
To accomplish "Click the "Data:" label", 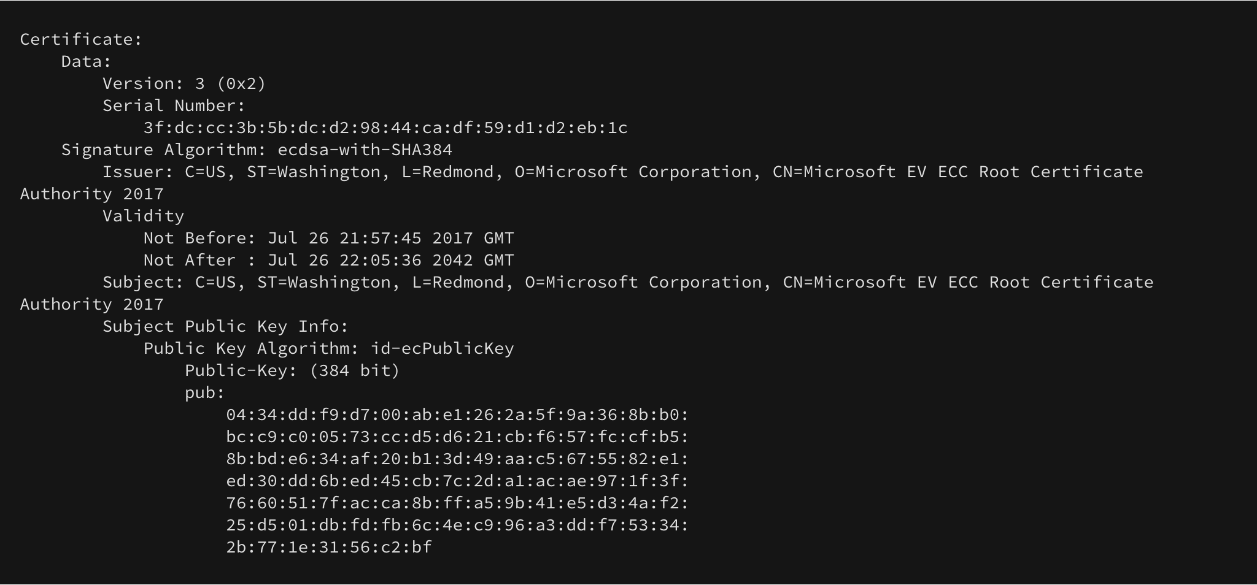I will pos(86,61).
